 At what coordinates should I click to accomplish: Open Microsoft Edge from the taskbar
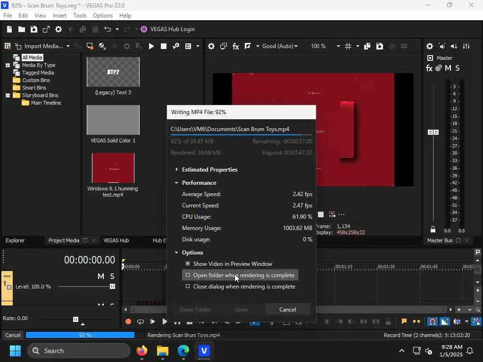click(x=183, y=351)
